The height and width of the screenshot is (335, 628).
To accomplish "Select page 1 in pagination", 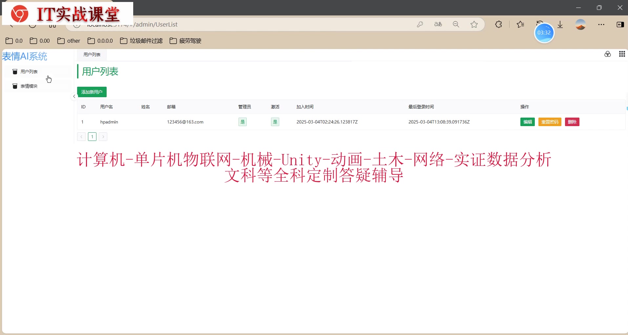I will [92, 137].
